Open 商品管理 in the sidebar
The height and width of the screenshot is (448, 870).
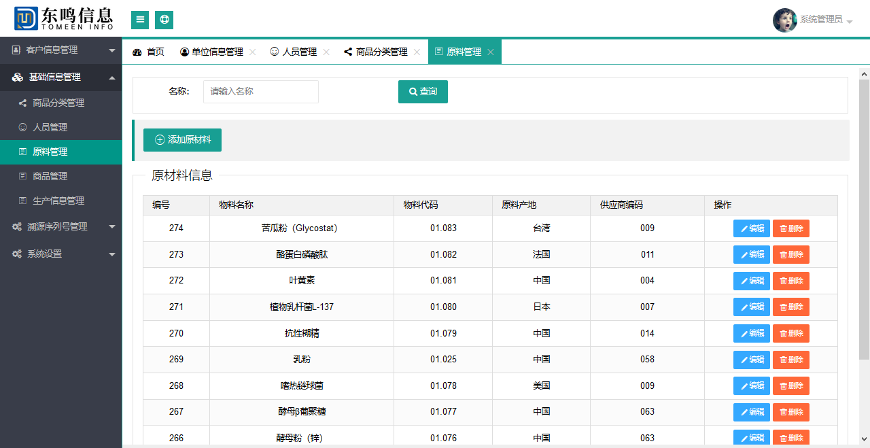pos(50,176)
